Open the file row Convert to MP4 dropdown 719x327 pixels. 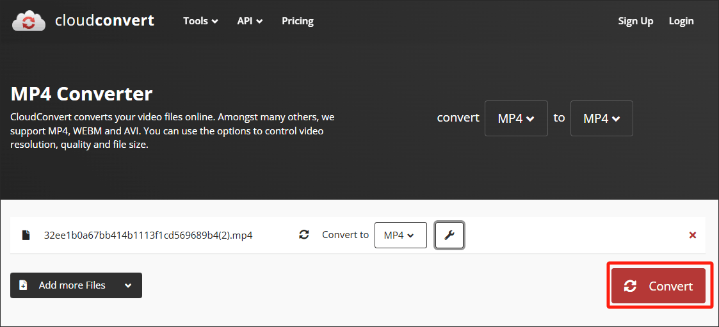401,235
